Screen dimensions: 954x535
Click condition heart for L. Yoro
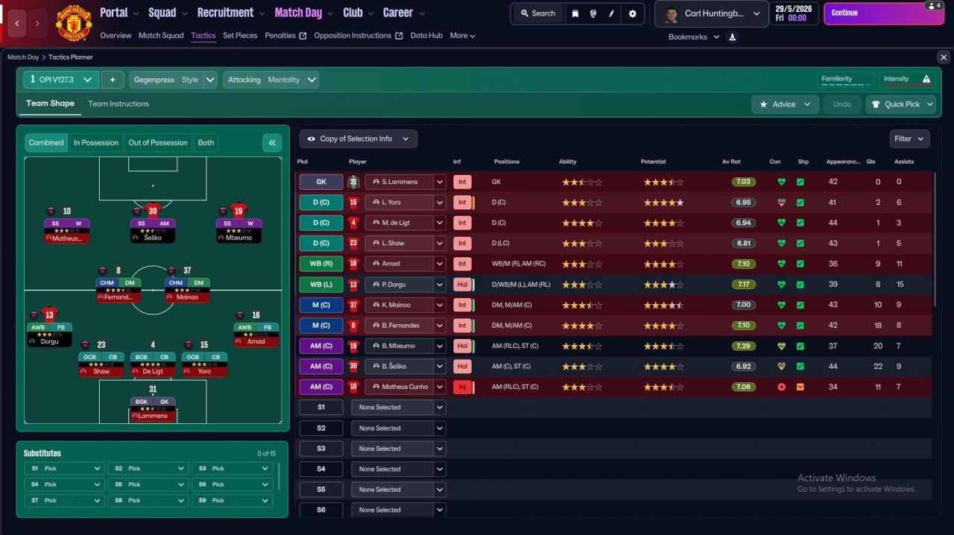[781, 202]
